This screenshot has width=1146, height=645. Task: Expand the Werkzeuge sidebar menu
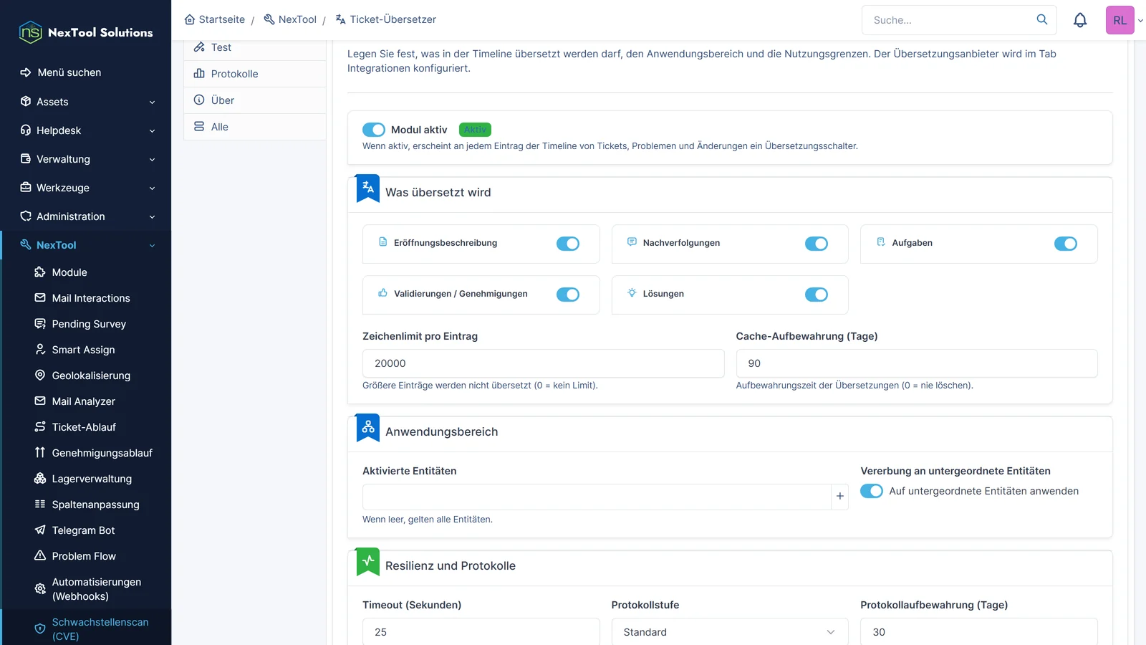[87, 188]
